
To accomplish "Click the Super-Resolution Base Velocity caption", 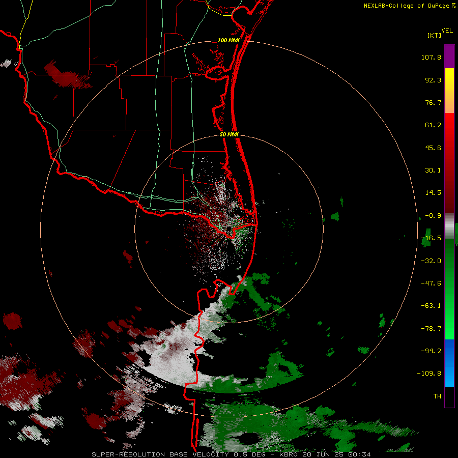I will [x=232, y=454].
